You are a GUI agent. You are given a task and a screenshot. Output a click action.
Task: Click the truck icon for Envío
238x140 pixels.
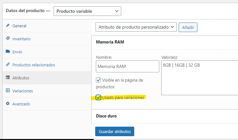click(x=8, y=51)
